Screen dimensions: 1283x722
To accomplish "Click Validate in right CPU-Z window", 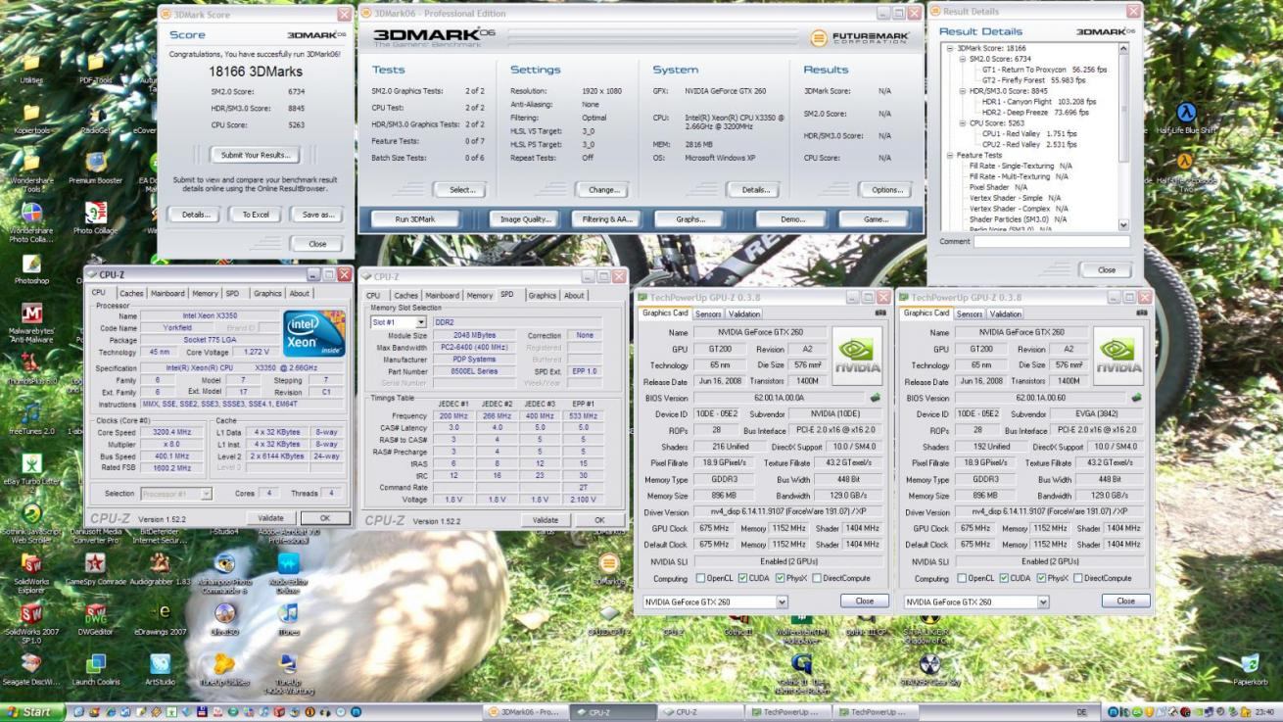I will coord(546,520).
